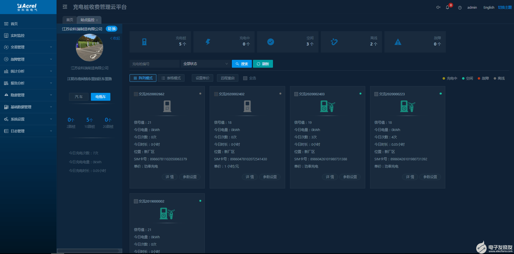The height and width of the screenshot is (254, 514).
Task: Check the 全选 select-all checkbox
Action: point(245,78)
